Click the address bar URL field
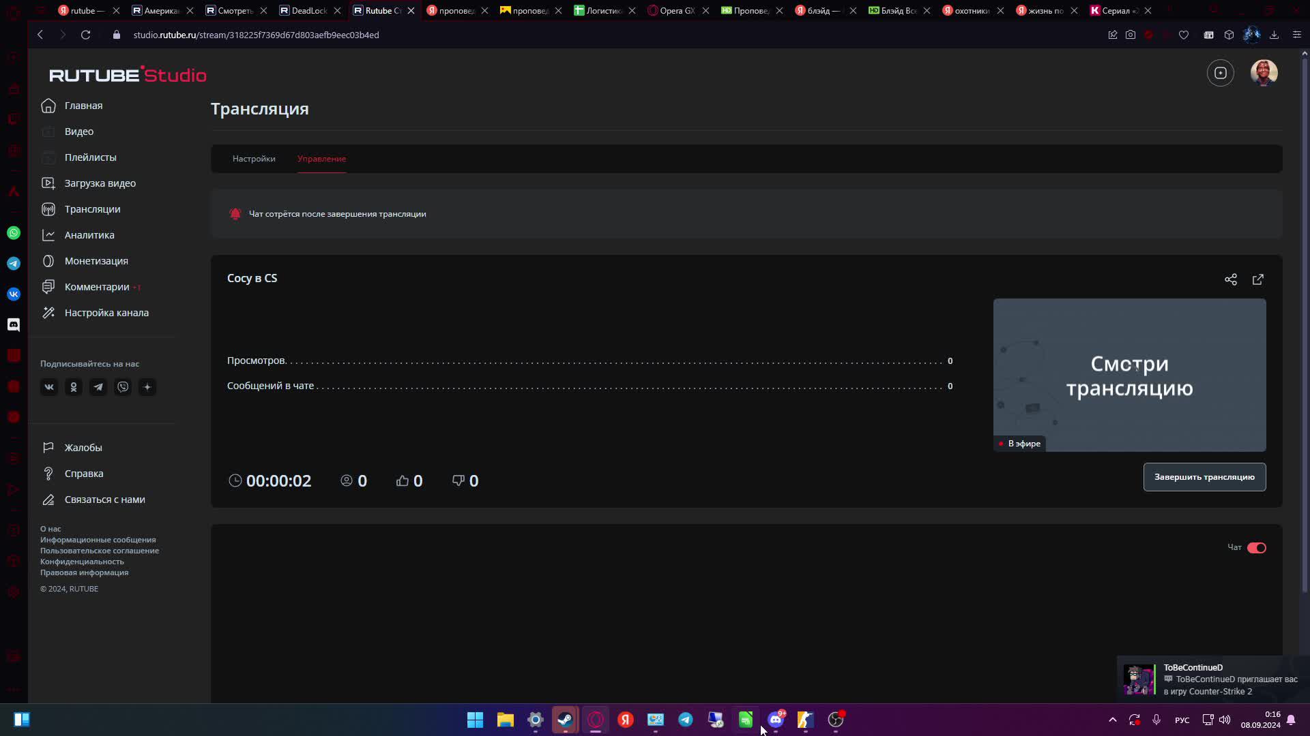The width and height of the screenshot is (1310, 736). point(256,35)
